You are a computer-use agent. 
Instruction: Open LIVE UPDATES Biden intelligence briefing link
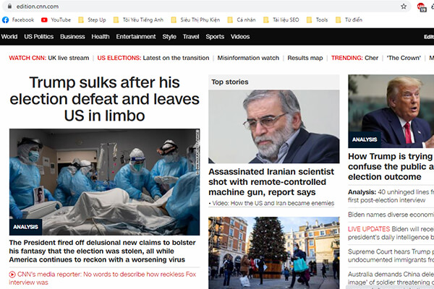(391, 233)
